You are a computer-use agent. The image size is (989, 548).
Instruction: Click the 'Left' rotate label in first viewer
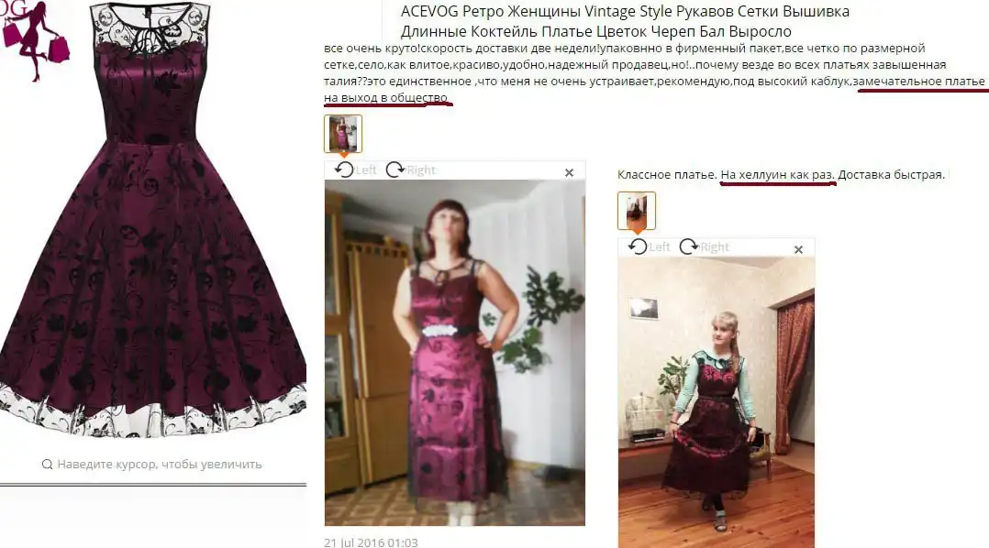[366, 170]
